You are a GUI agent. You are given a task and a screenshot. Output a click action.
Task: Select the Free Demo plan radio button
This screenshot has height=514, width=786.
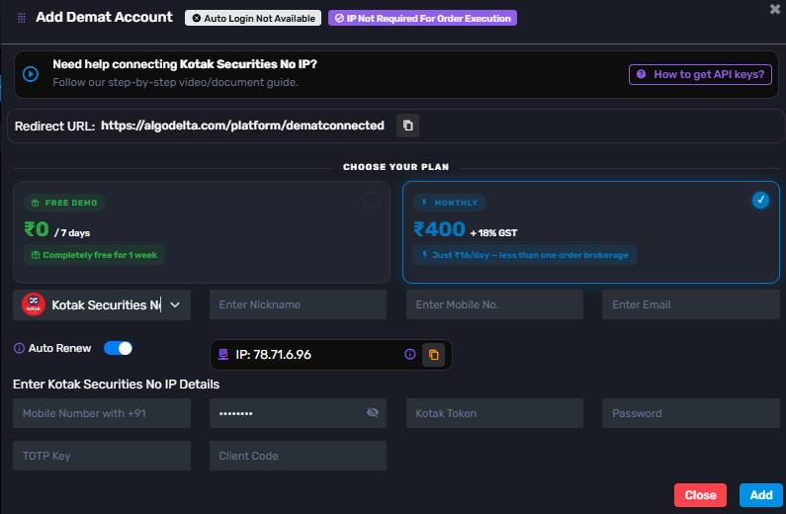pyautogui.click(x=372, y=201)
